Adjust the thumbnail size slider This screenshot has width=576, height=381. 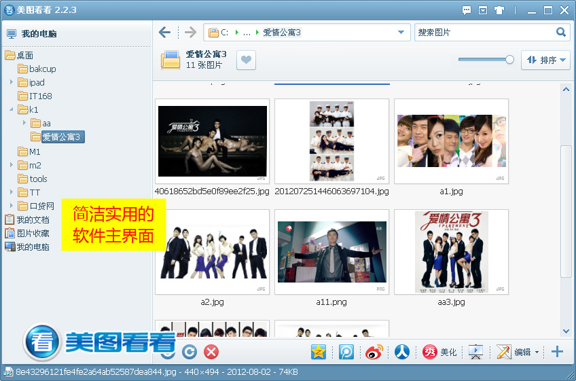coord(509,60)
